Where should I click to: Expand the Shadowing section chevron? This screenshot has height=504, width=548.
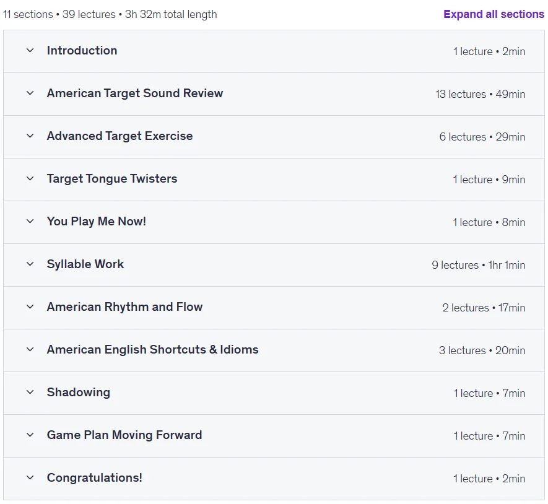coord(30,392)
